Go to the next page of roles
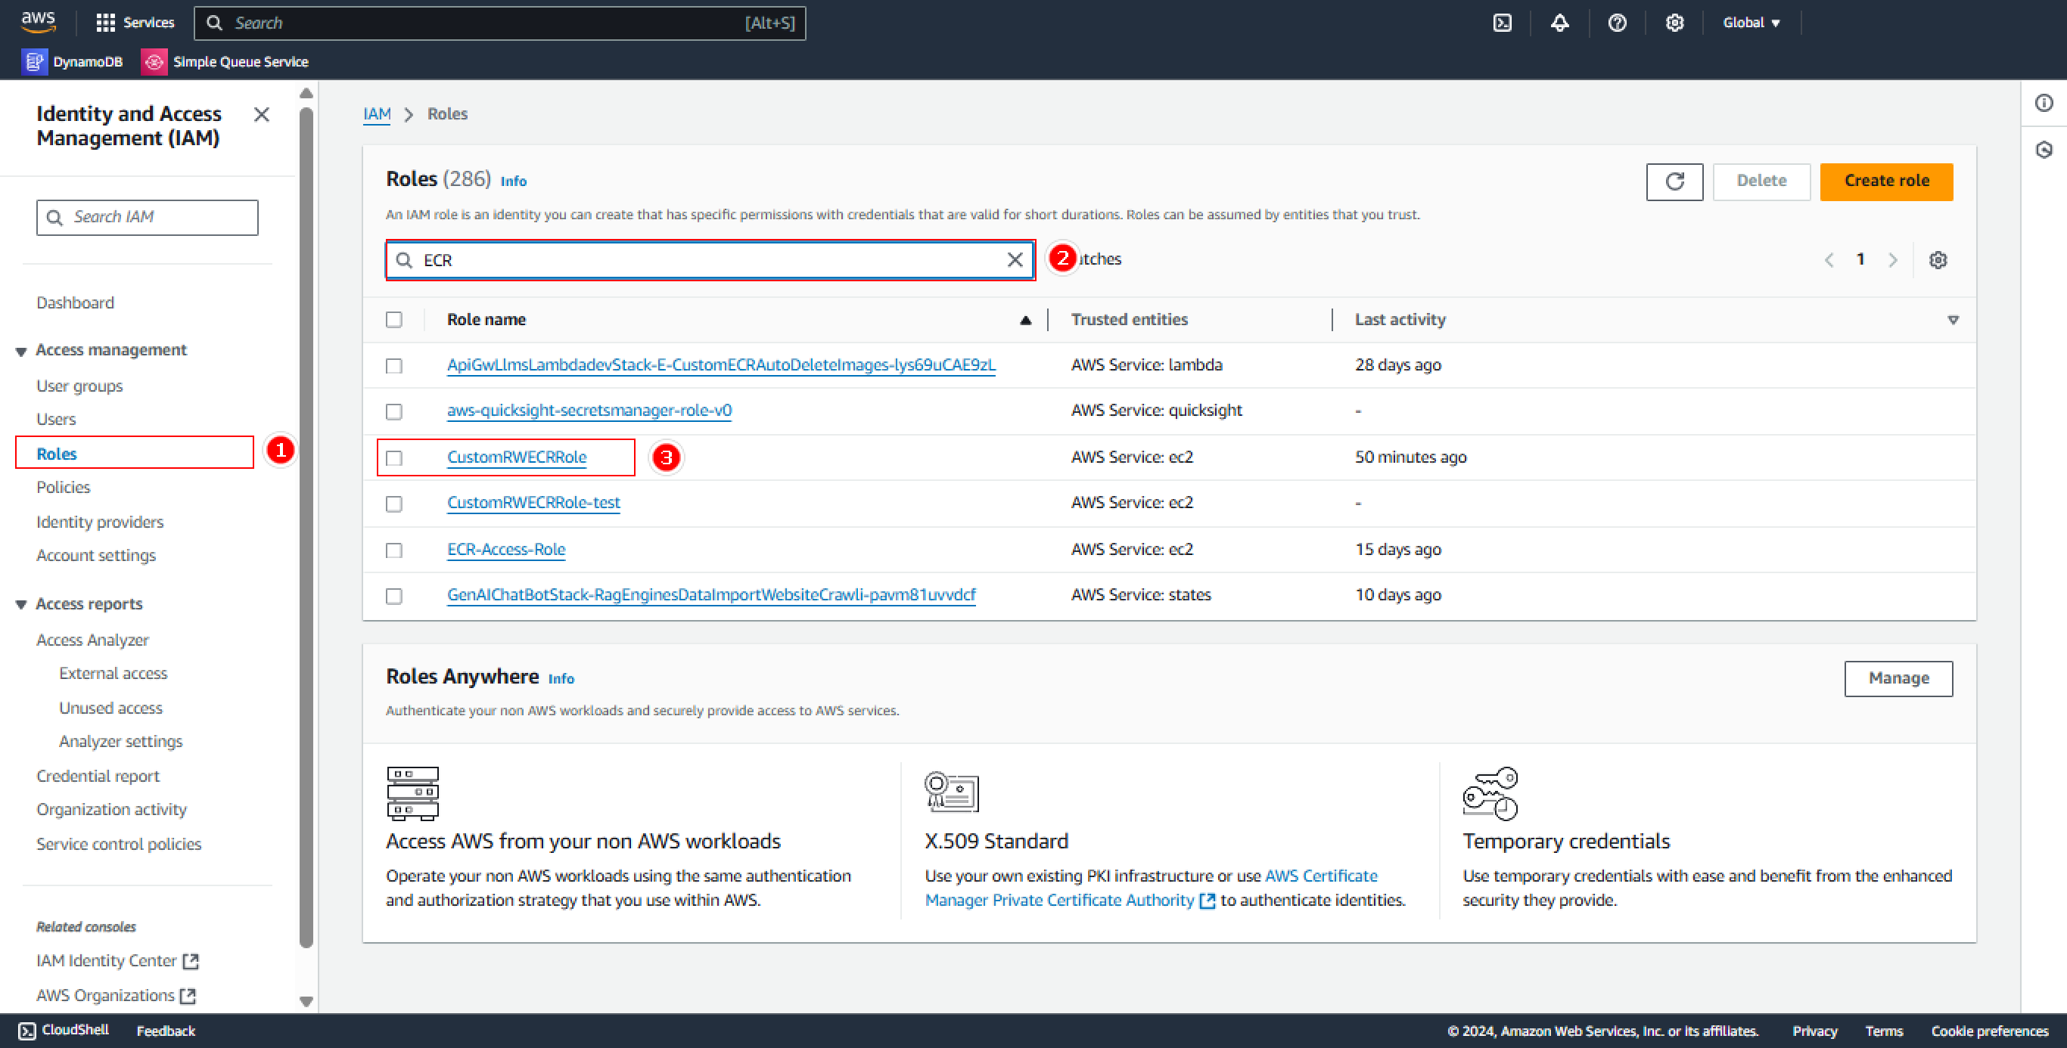 pos(1892,260)
